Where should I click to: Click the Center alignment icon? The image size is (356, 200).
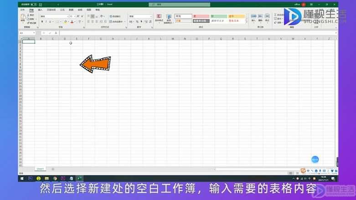93,21
